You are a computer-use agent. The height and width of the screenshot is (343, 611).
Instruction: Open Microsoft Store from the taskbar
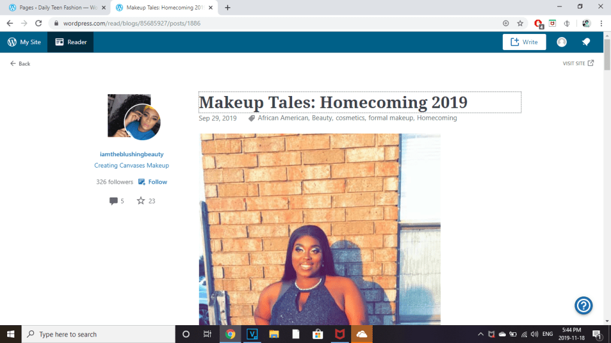(x=318, y=334)
